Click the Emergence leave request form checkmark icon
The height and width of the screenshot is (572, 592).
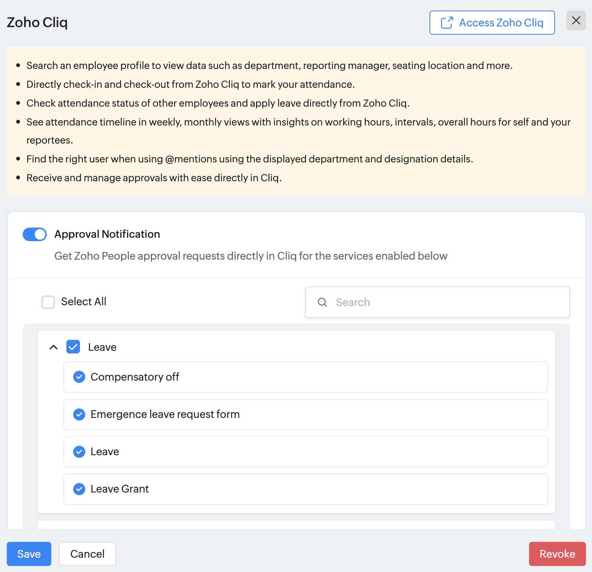(79, 414)
